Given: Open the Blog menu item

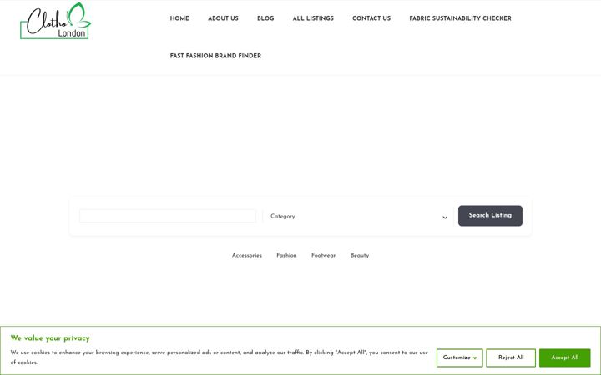Looking at the screenshot, I should (x=265, y=18).
